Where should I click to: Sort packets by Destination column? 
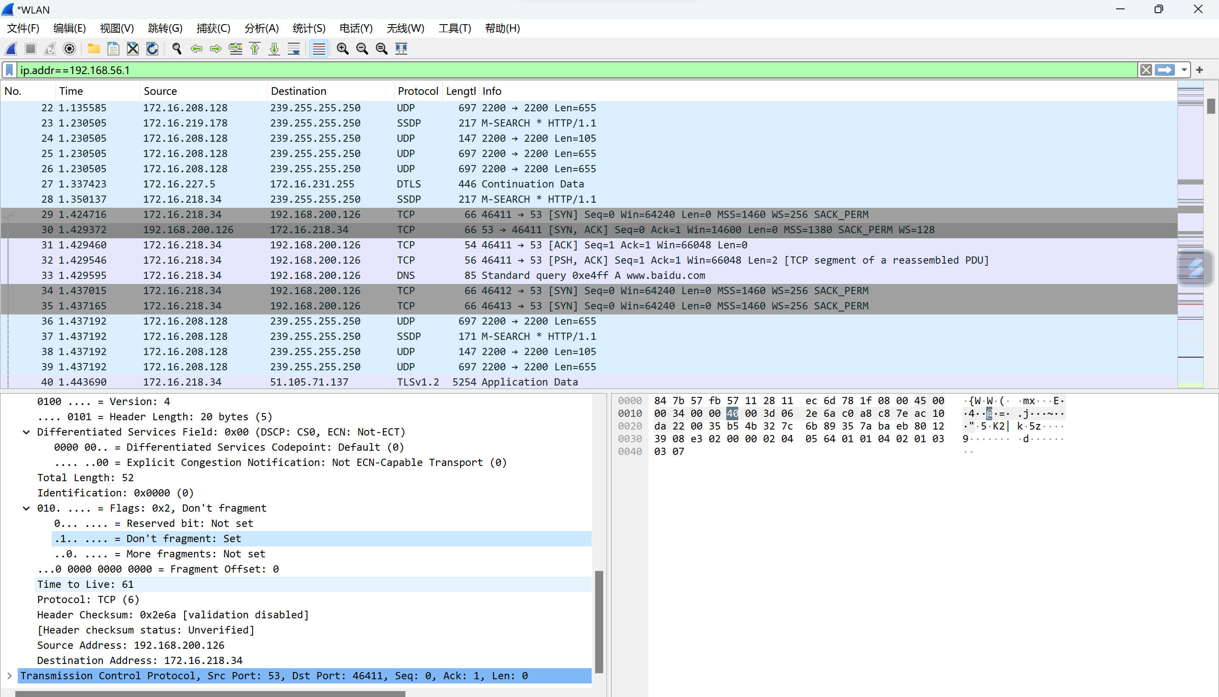[331, 91]
